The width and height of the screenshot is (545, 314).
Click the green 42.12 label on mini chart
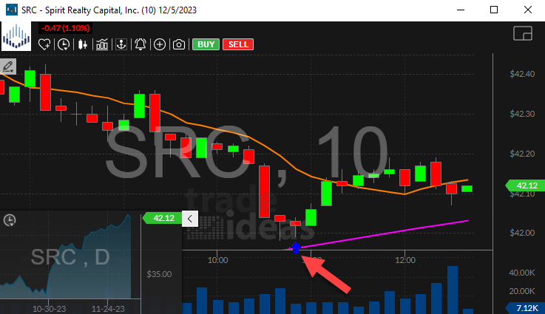(162, 218)
